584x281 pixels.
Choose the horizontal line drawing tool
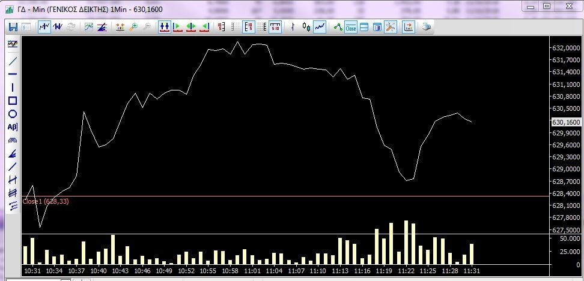pos(13,74)
